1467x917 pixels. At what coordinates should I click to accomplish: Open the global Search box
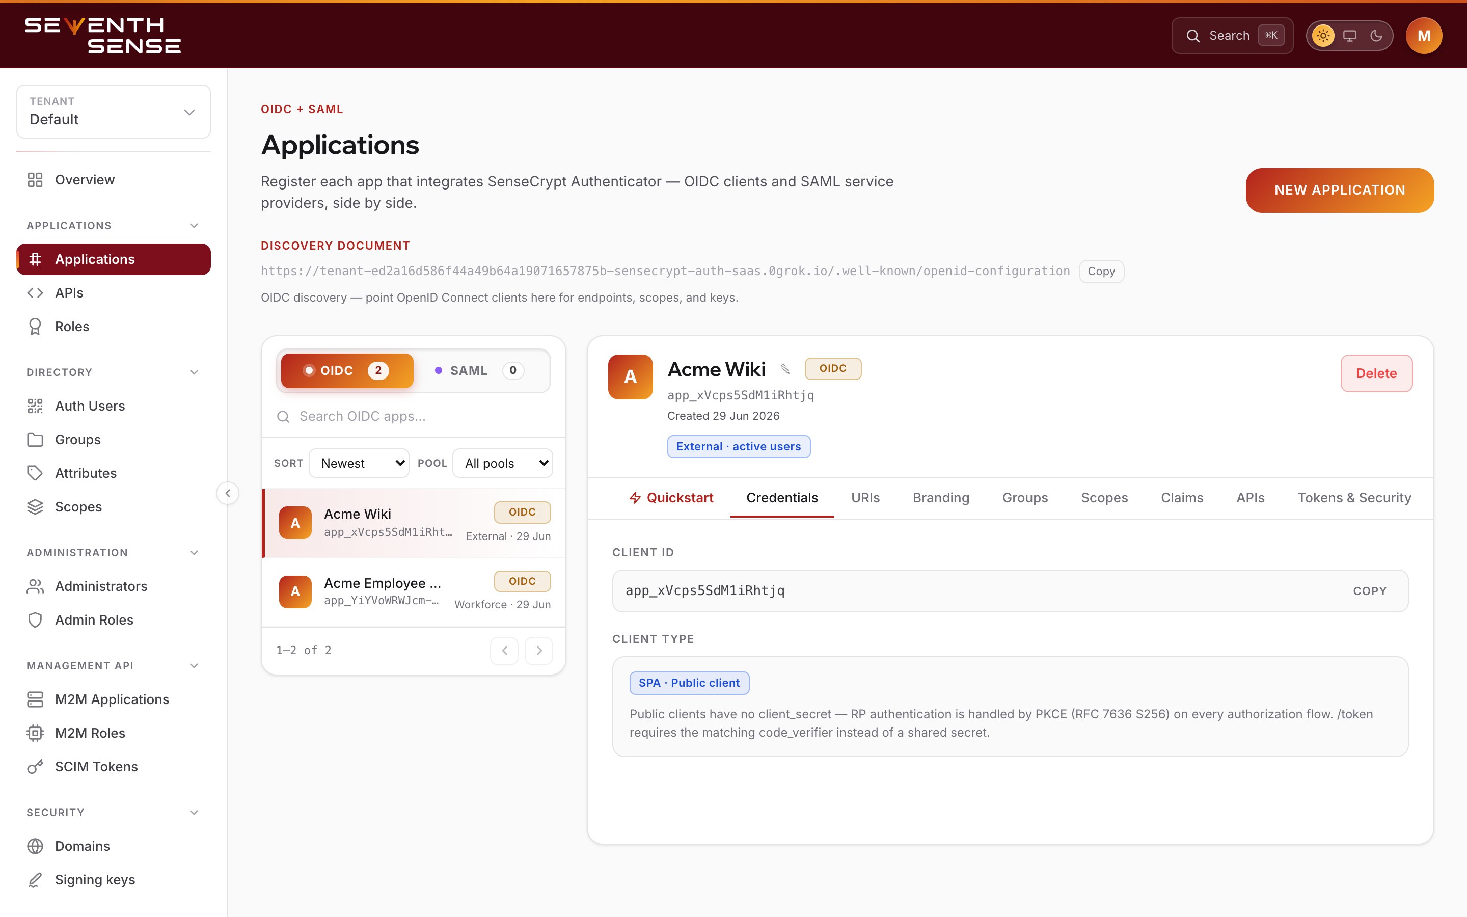pyautogui.click(x=1232, y=36)
